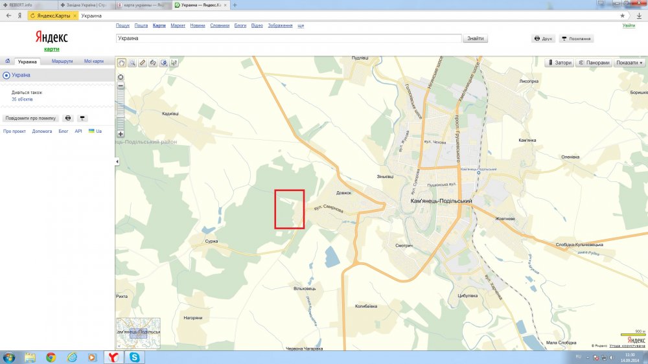This screenshot has height=364, width=648.
Task: Open the Мої карти tab
Action: click(x=93, y=62)
